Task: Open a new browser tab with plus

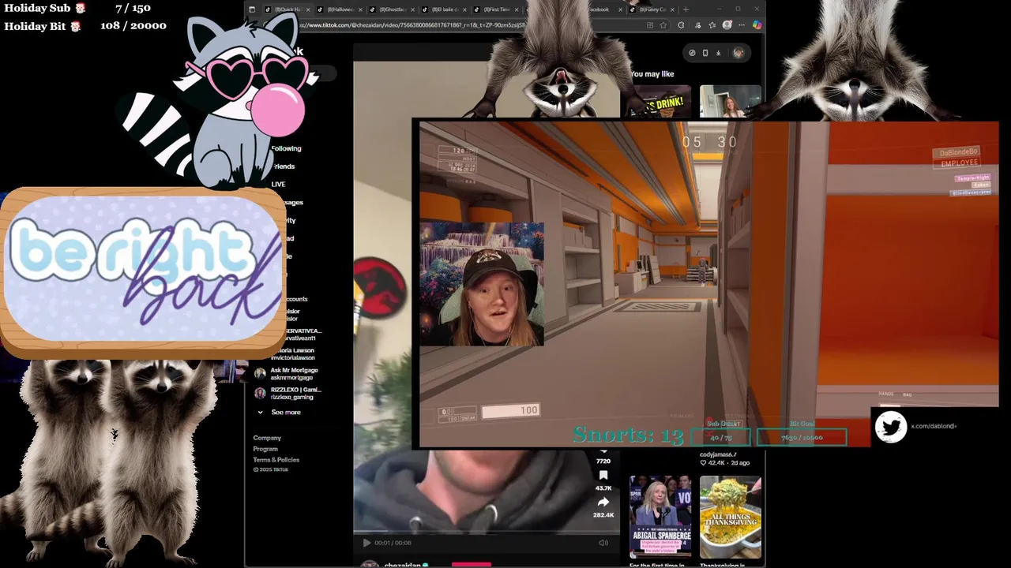Action: [685, 9]
